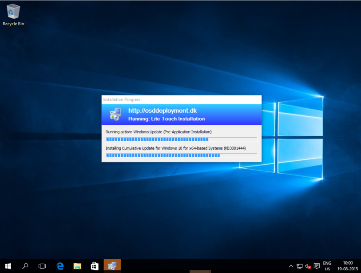Open Task View from the taskbar
Viewport: 361px width, 273px height.
(42, 266)
